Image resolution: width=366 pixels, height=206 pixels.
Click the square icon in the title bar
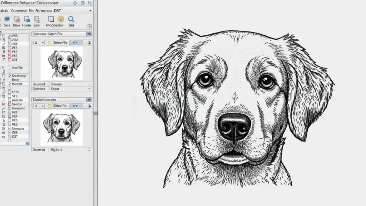tap(83, 3)
